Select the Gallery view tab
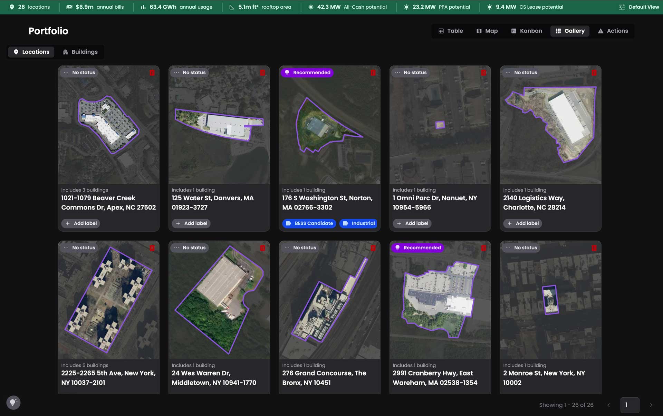 coord(570,31)
